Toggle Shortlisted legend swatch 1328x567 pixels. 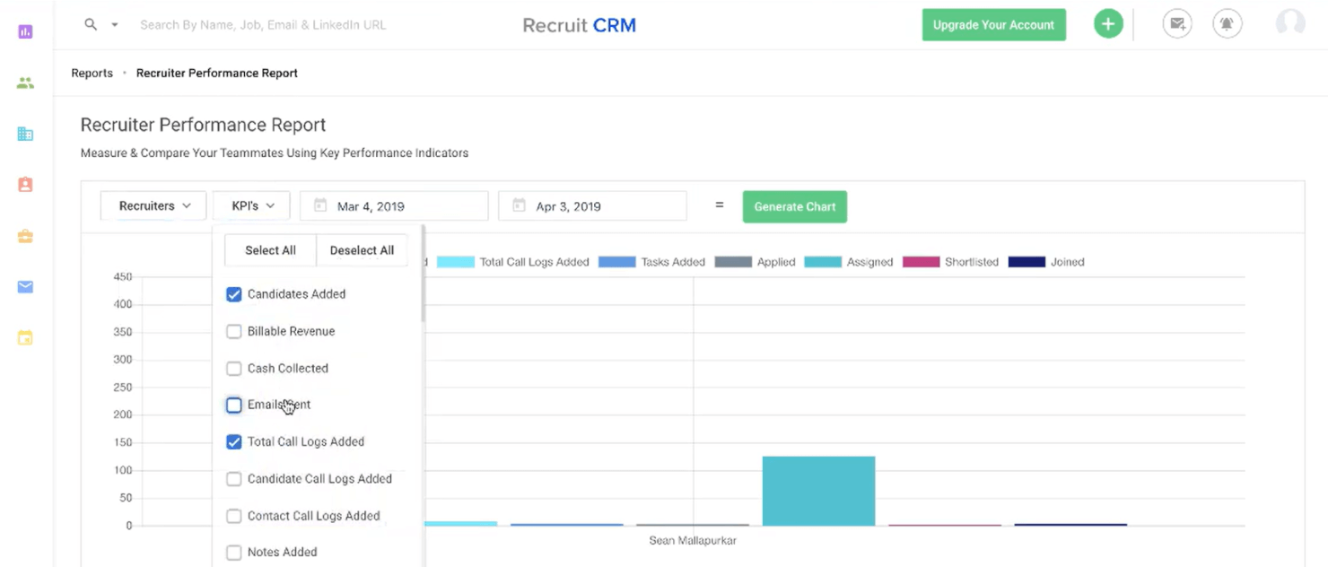point(921,262)
